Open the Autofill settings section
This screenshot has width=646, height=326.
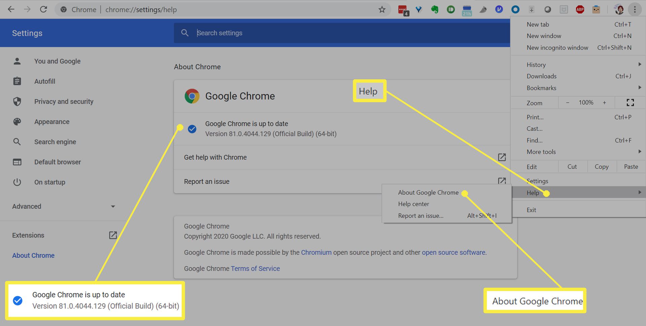click(x=45, y=81)
